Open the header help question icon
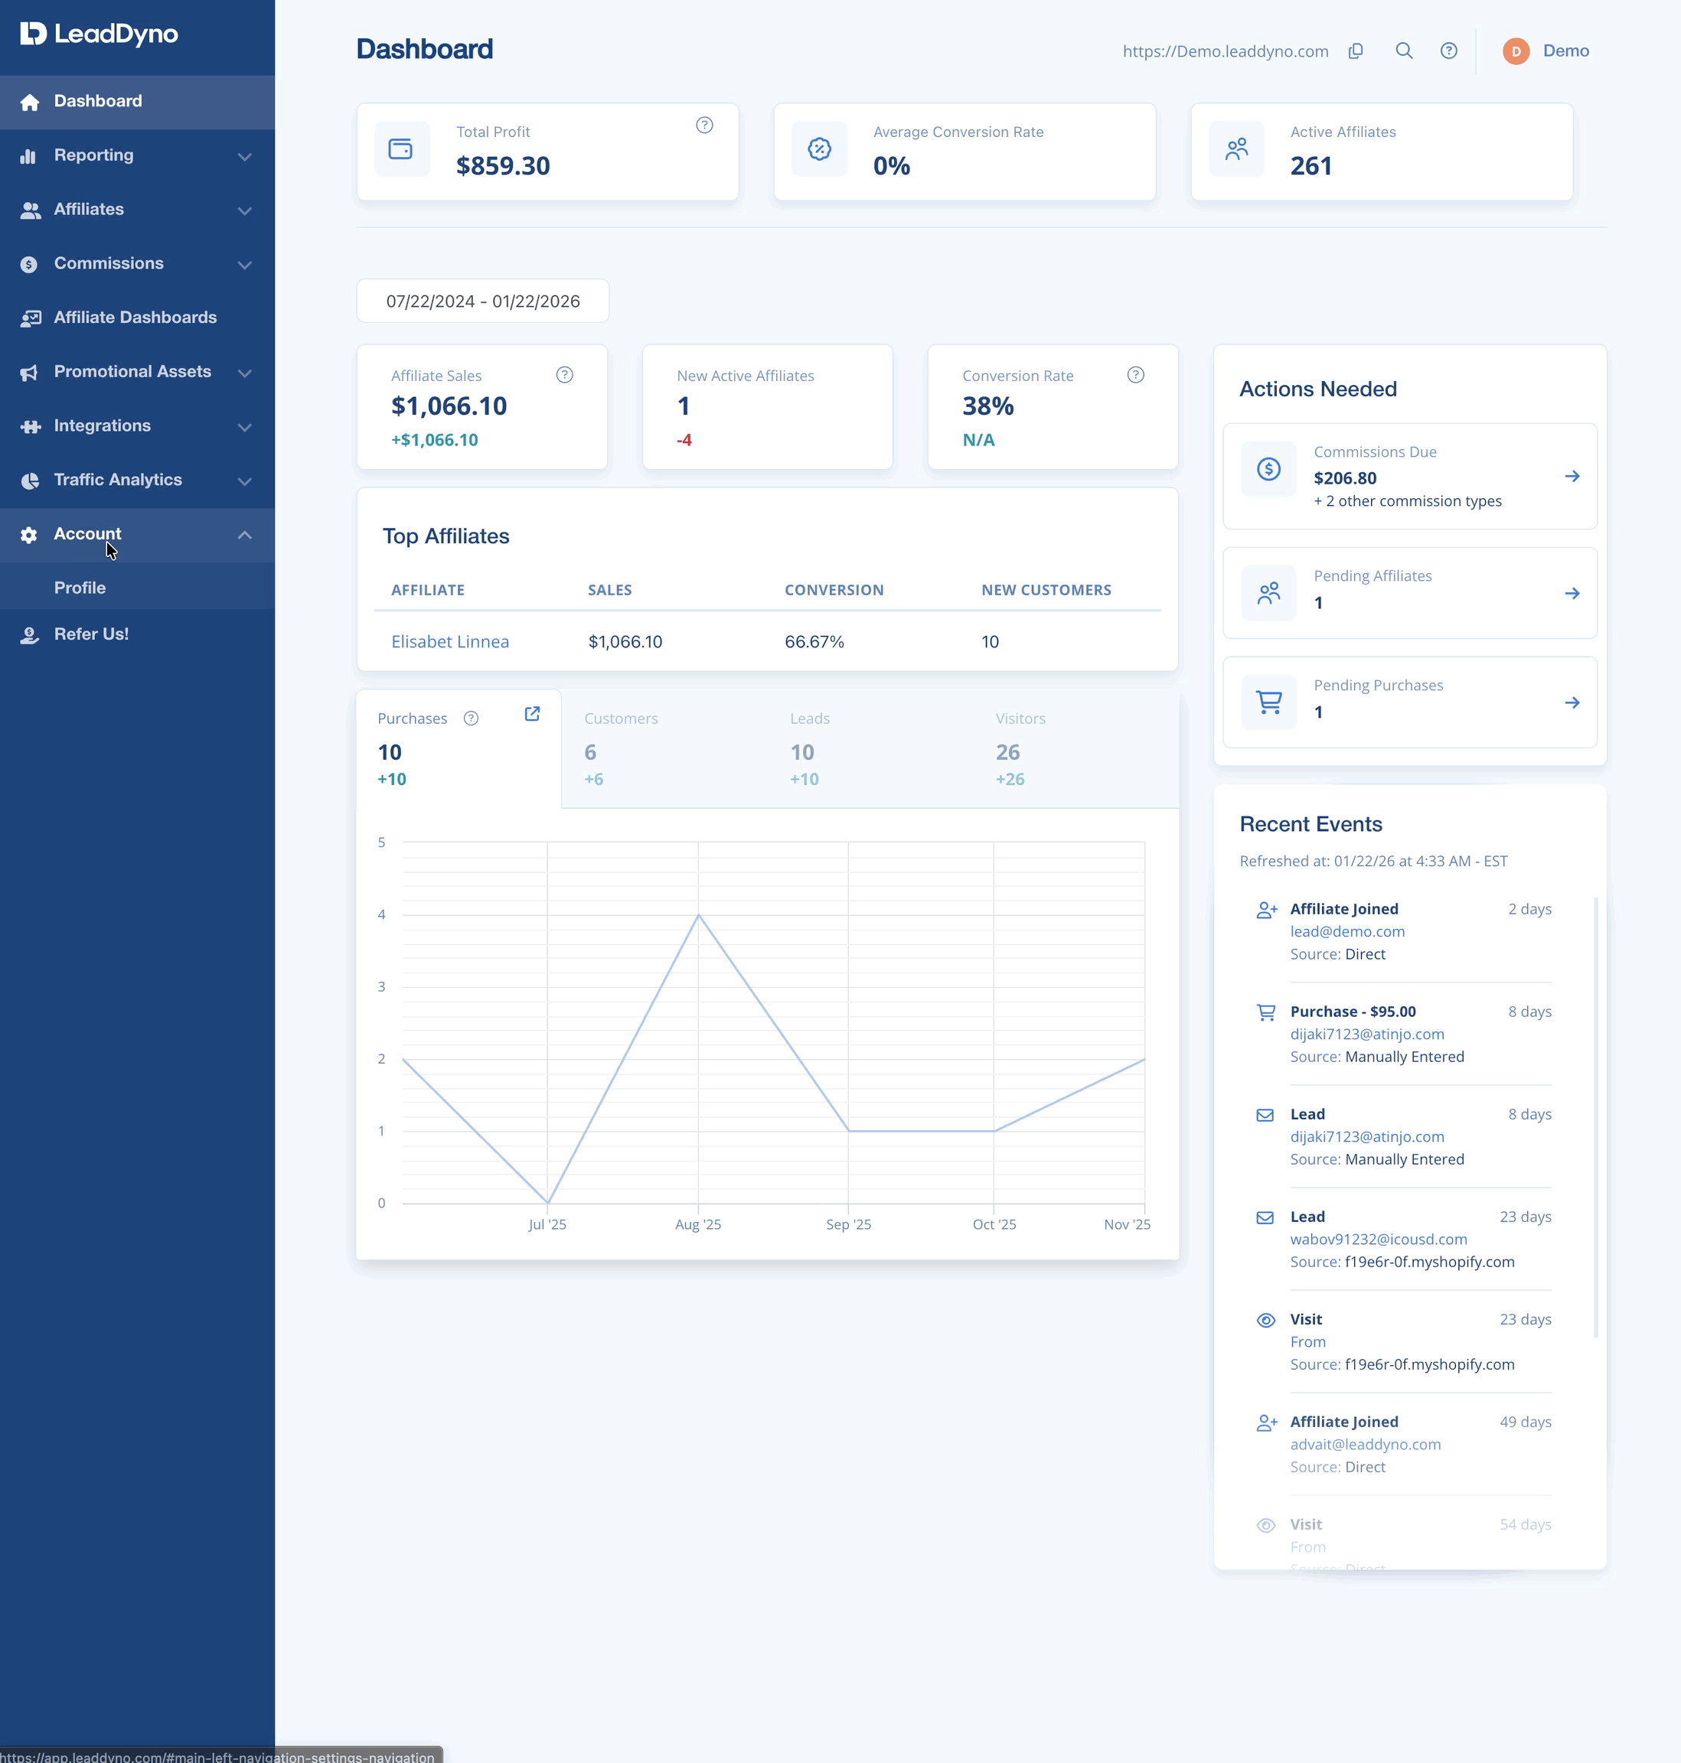 pos(1449,51)
